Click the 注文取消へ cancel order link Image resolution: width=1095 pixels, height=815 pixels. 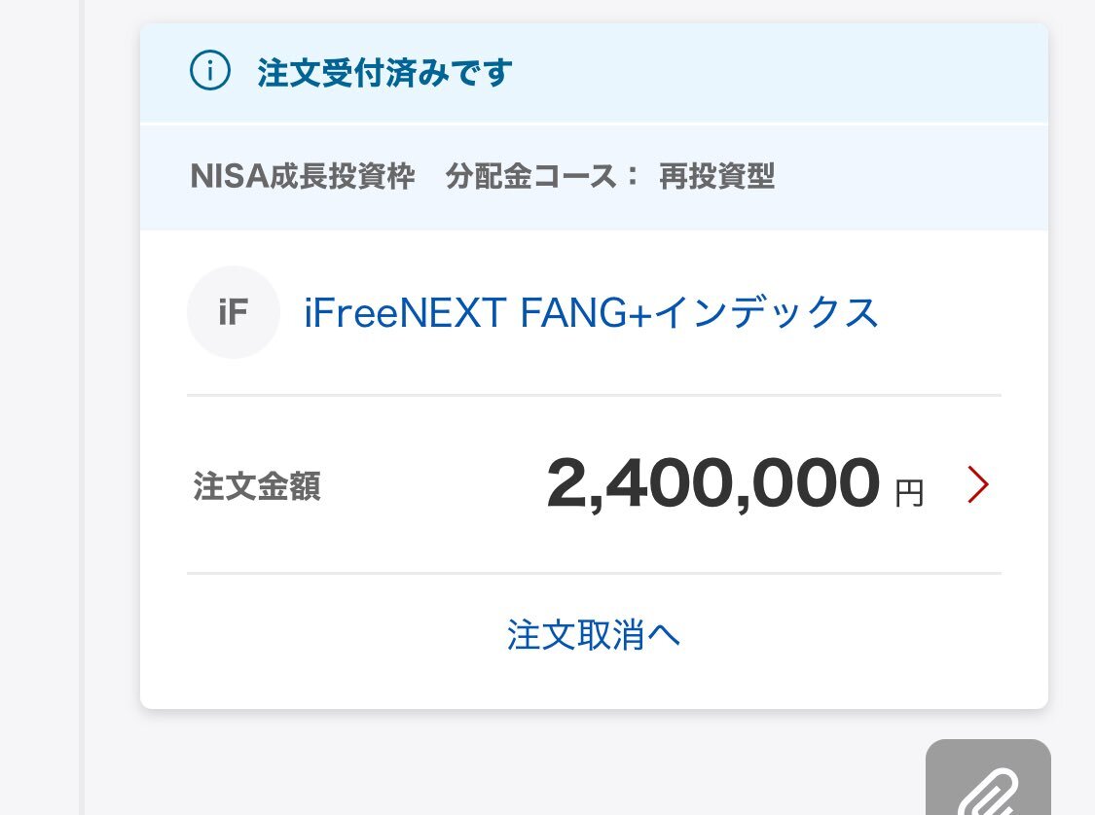pyautogui.click(x=593, y=635)
